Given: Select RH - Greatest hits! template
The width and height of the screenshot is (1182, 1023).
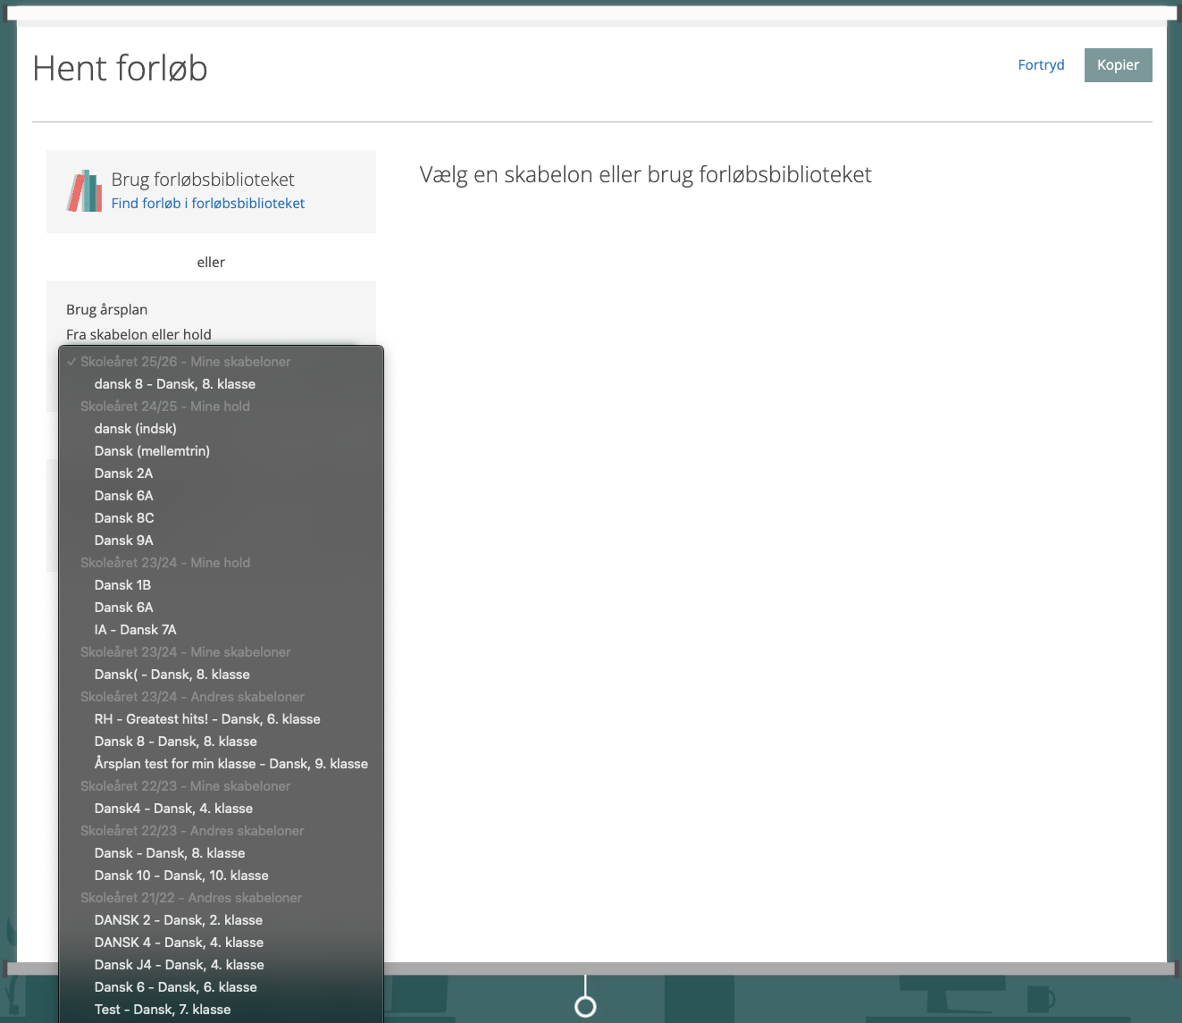Looking at the screenshot, I should pos(207,719).
